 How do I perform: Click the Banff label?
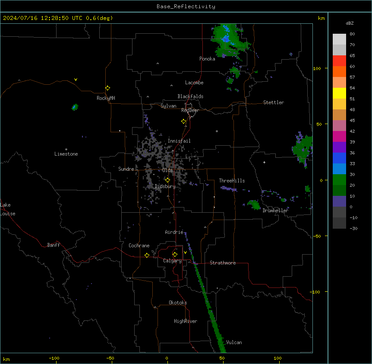[x=54, y=245]
